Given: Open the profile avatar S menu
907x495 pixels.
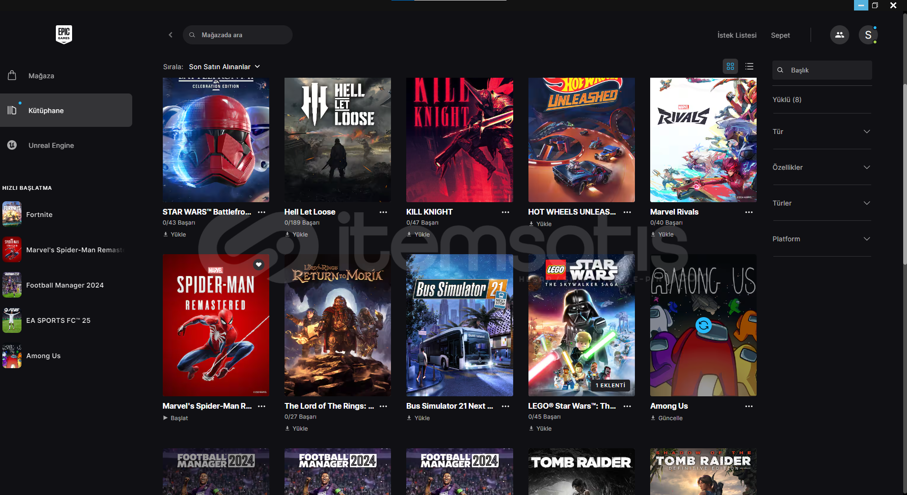Looking at the screenshot, I should click(868, 35).
